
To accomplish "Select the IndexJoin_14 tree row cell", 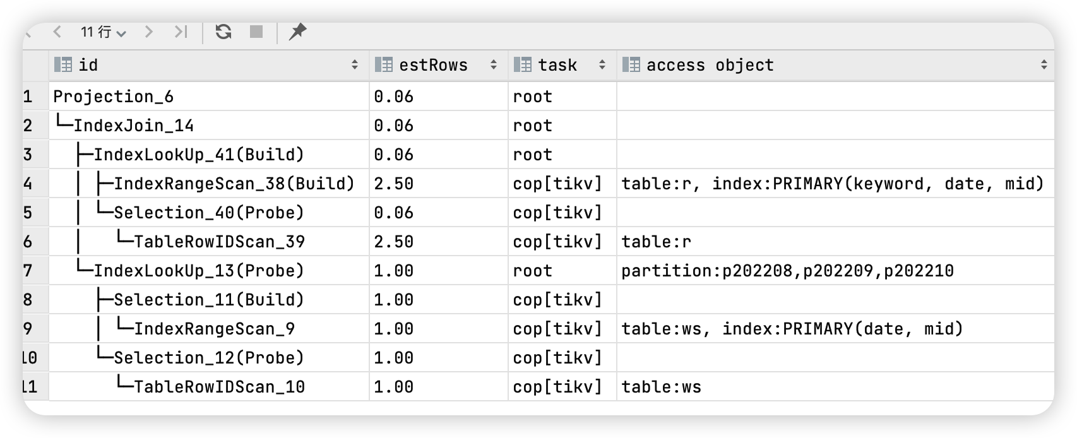I will (x=133, y=126).
